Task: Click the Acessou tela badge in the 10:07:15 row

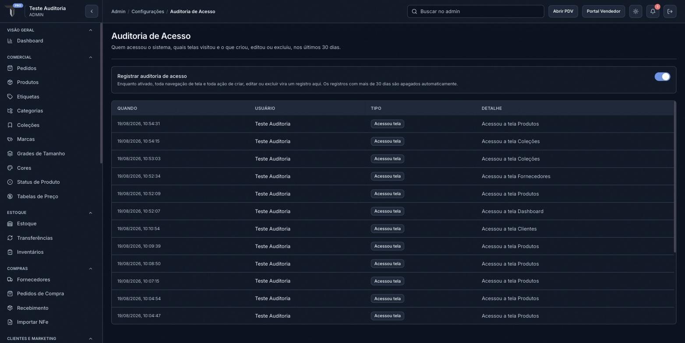Action: coord(387,281)
